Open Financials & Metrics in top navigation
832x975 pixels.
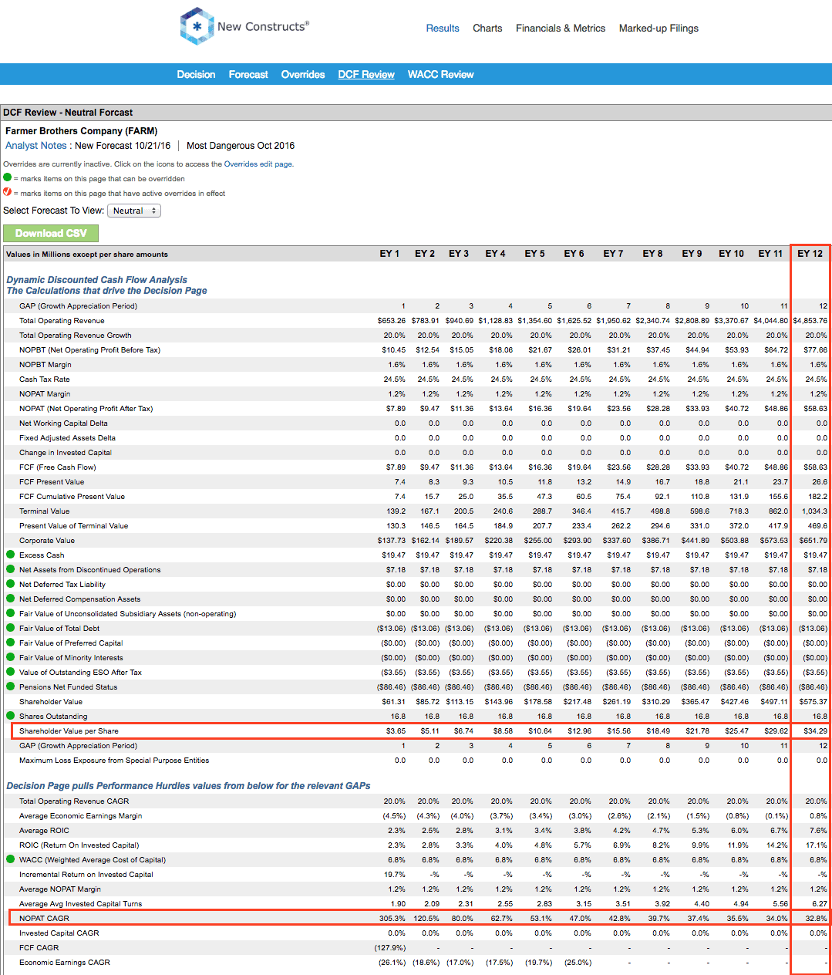point(561,29)
